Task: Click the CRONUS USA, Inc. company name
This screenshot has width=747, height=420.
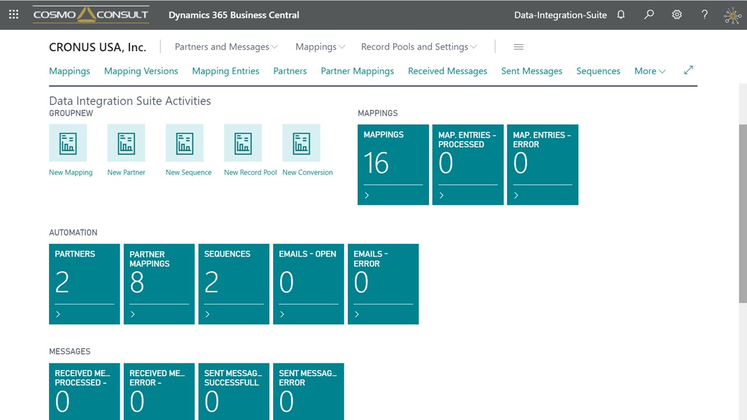Action: (x=97, y=47)
